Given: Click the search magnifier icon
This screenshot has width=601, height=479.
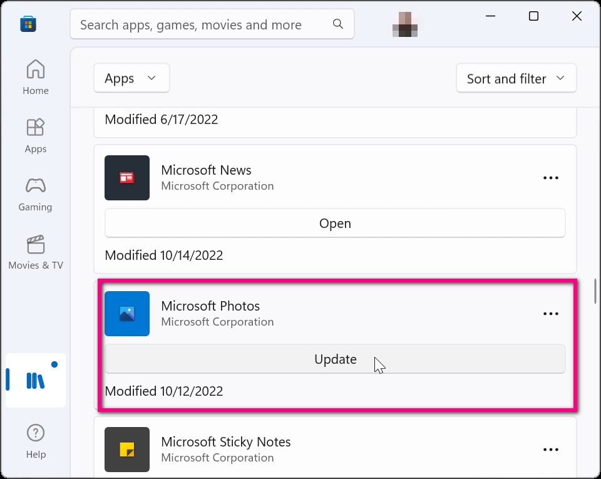Looking at the screenshot, I should [x=338, y=24].
